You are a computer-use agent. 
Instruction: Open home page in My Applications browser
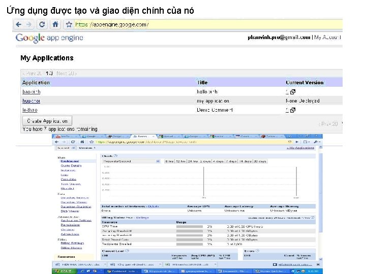pyautogui.click(x=55, y=24)
